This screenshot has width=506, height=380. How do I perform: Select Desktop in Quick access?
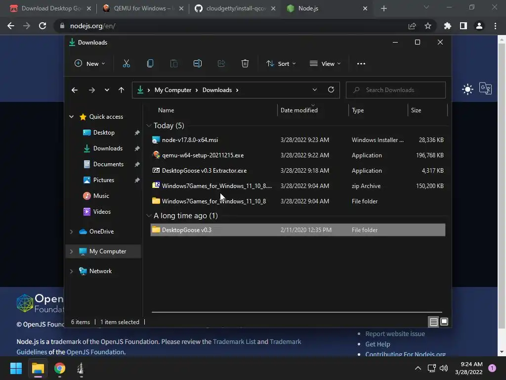(x=104, y=133)
